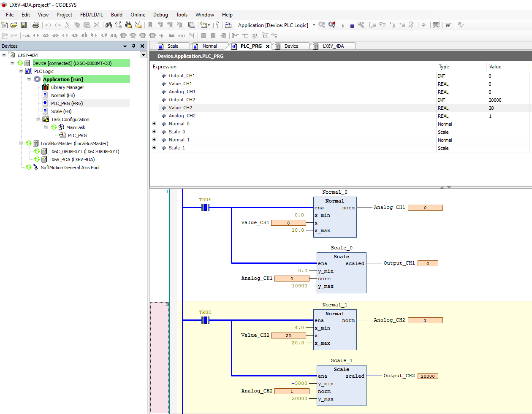Open the Online menu
The image size is (532, 414).
(x=138, y=15)
